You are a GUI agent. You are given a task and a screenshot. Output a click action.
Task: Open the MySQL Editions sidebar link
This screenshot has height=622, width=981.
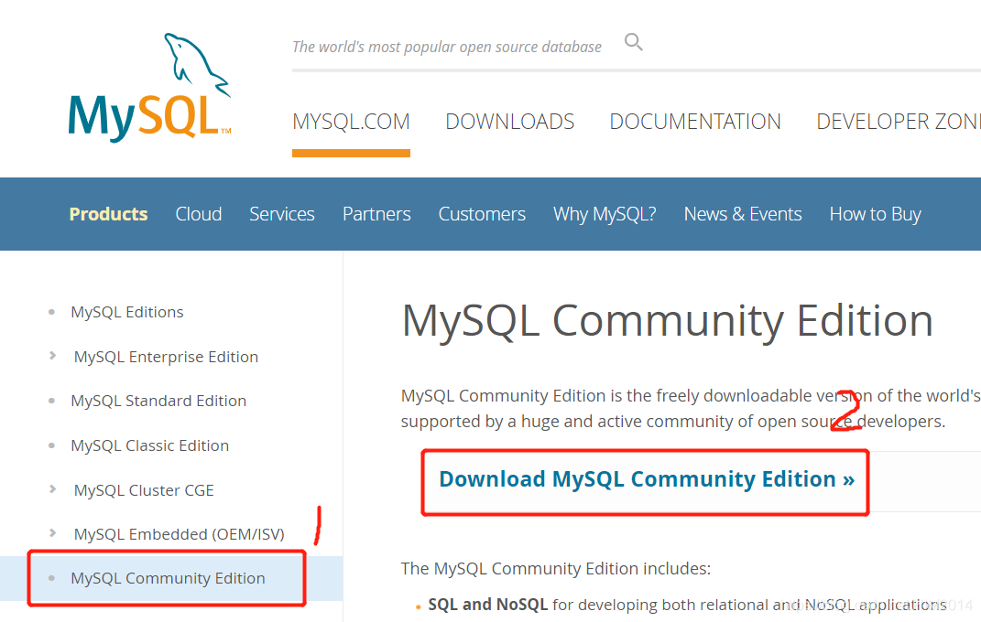coord(127,312)
